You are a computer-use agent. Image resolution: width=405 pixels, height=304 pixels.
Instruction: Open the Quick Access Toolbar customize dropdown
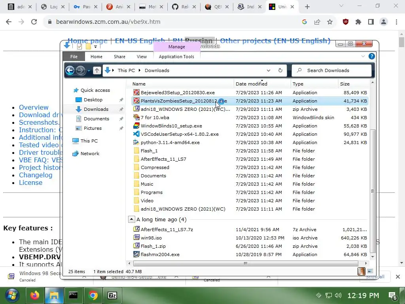pos(95,47)
